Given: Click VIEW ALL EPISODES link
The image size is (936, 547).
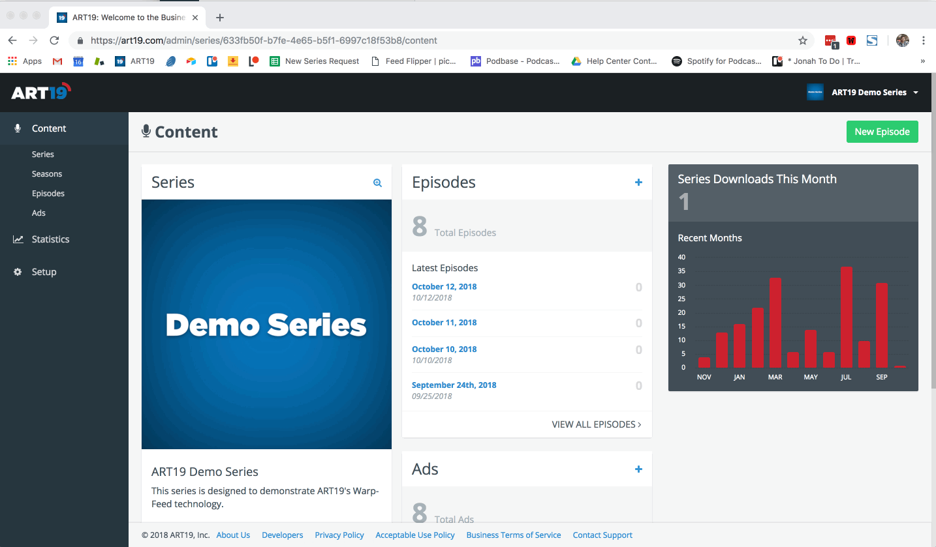Looking at the screenshot, I should point(596,424).
